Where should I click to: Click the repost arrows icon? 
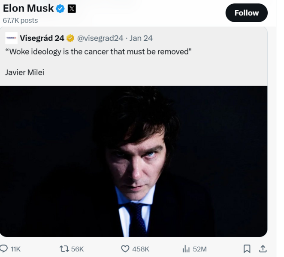63,248
